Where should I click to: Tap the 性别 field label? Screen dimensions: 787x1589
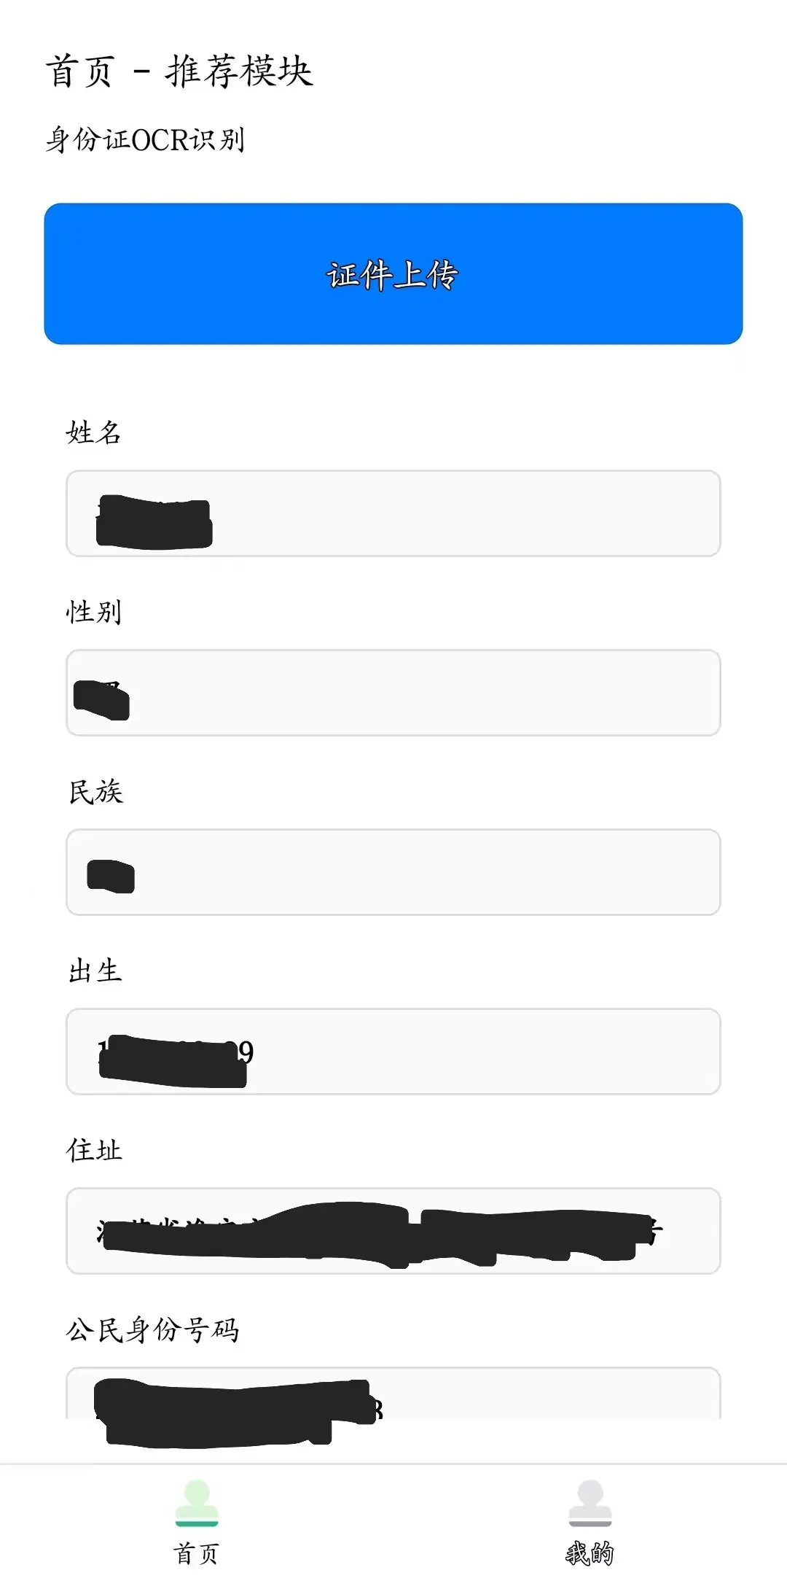click(x=93, y=612)
